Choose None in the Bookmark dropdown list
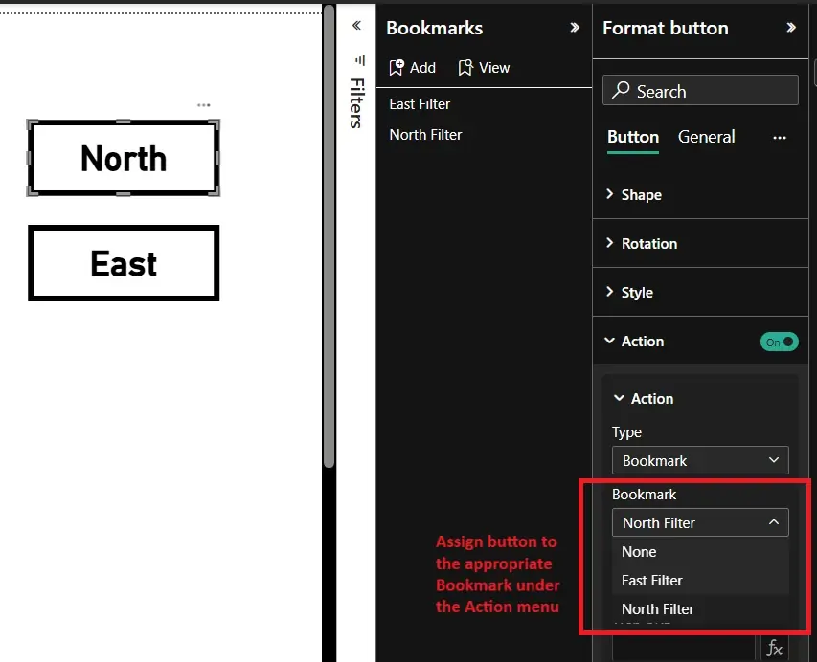 638,552
